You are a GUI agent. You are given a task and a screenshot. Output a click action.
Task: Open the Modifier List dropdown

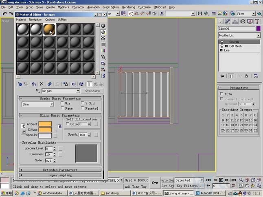pyautogui.click(x=258, y=35)
